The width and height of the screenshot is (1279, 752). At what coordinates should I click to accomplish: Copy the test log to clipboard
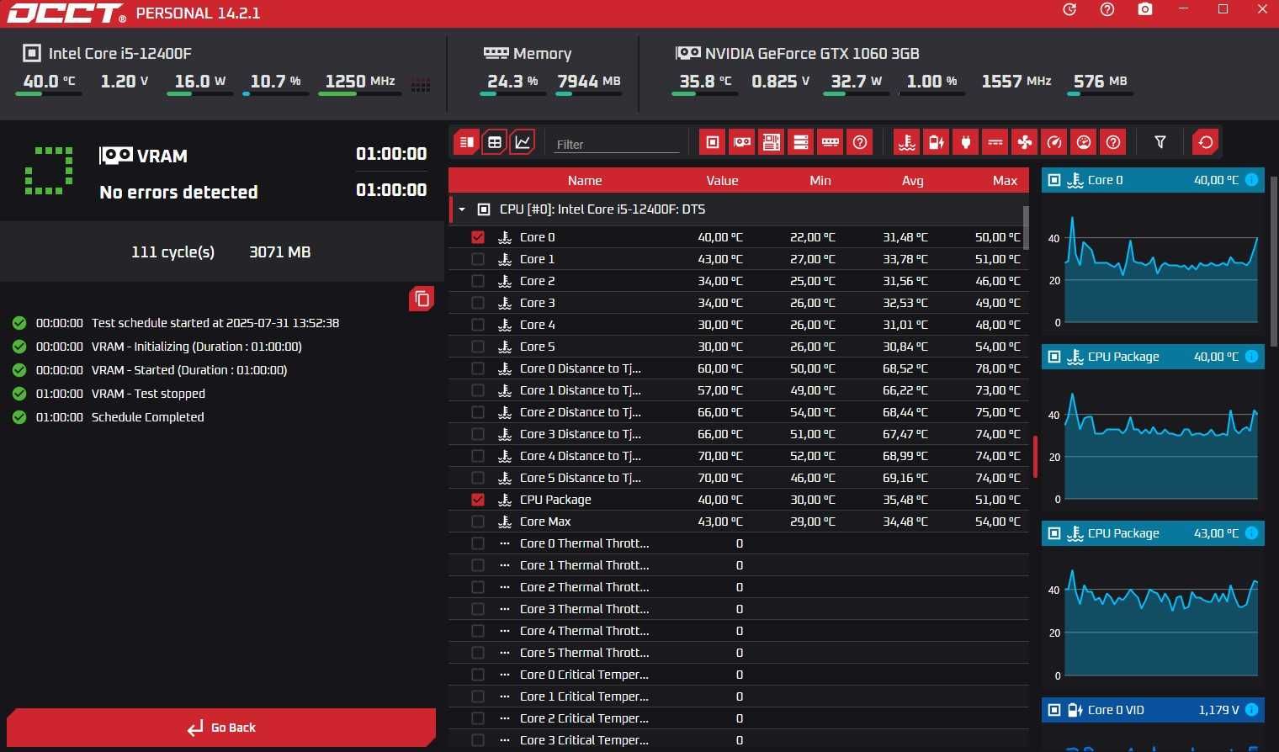(x=422, y=299)
